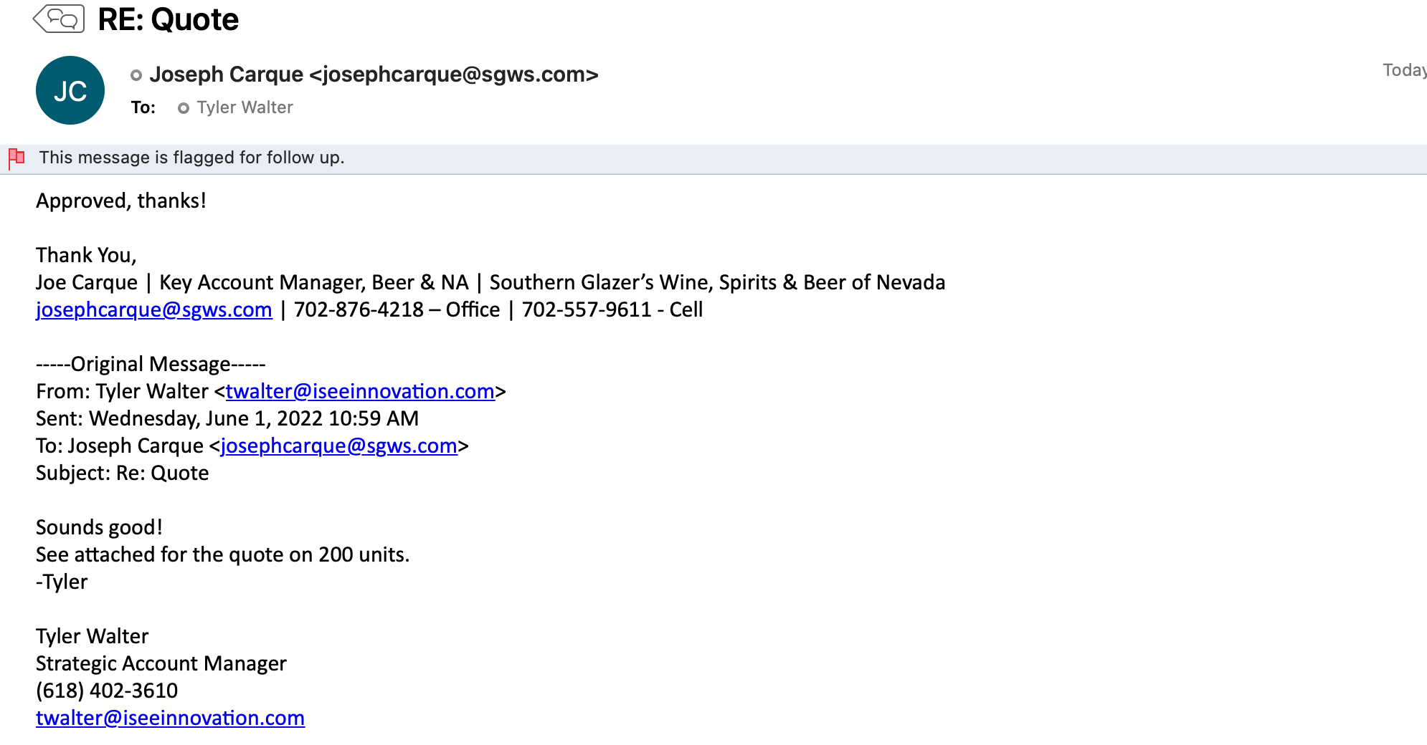1427x745 pixels.
Task: Click recipient name Tyler Walter
Action: point(245,107)
